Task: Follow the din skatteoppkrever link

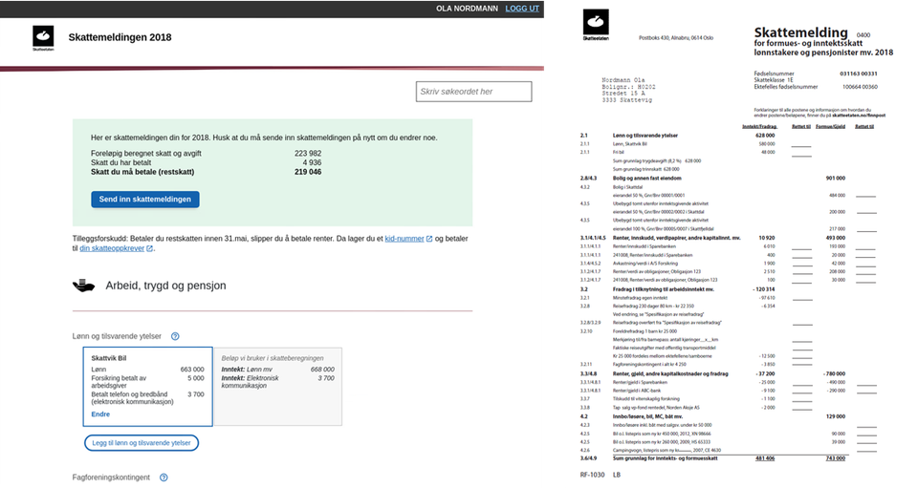Action: point(111,249)
